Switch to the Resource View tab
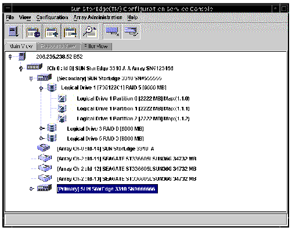Viewport: 292px width, 230px height. click(58, 46)
